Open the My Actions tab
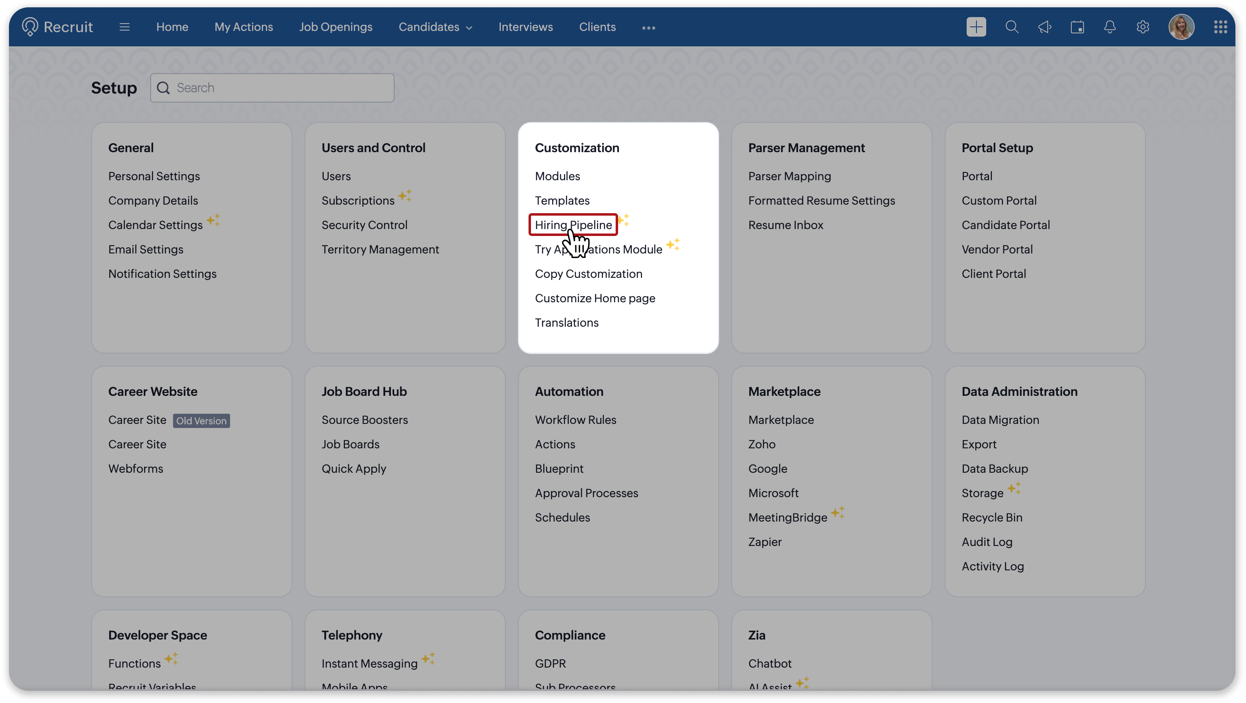The image size is (1246, 703). click(244, 27)
